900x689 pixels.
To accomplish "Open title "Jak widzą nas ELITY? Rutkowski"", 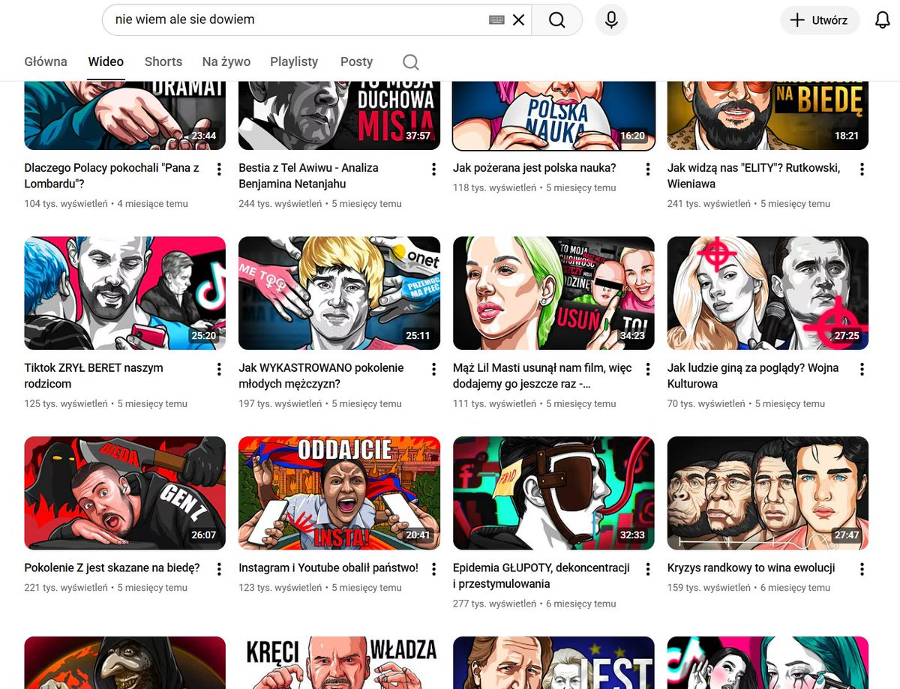I will [754, 175].
